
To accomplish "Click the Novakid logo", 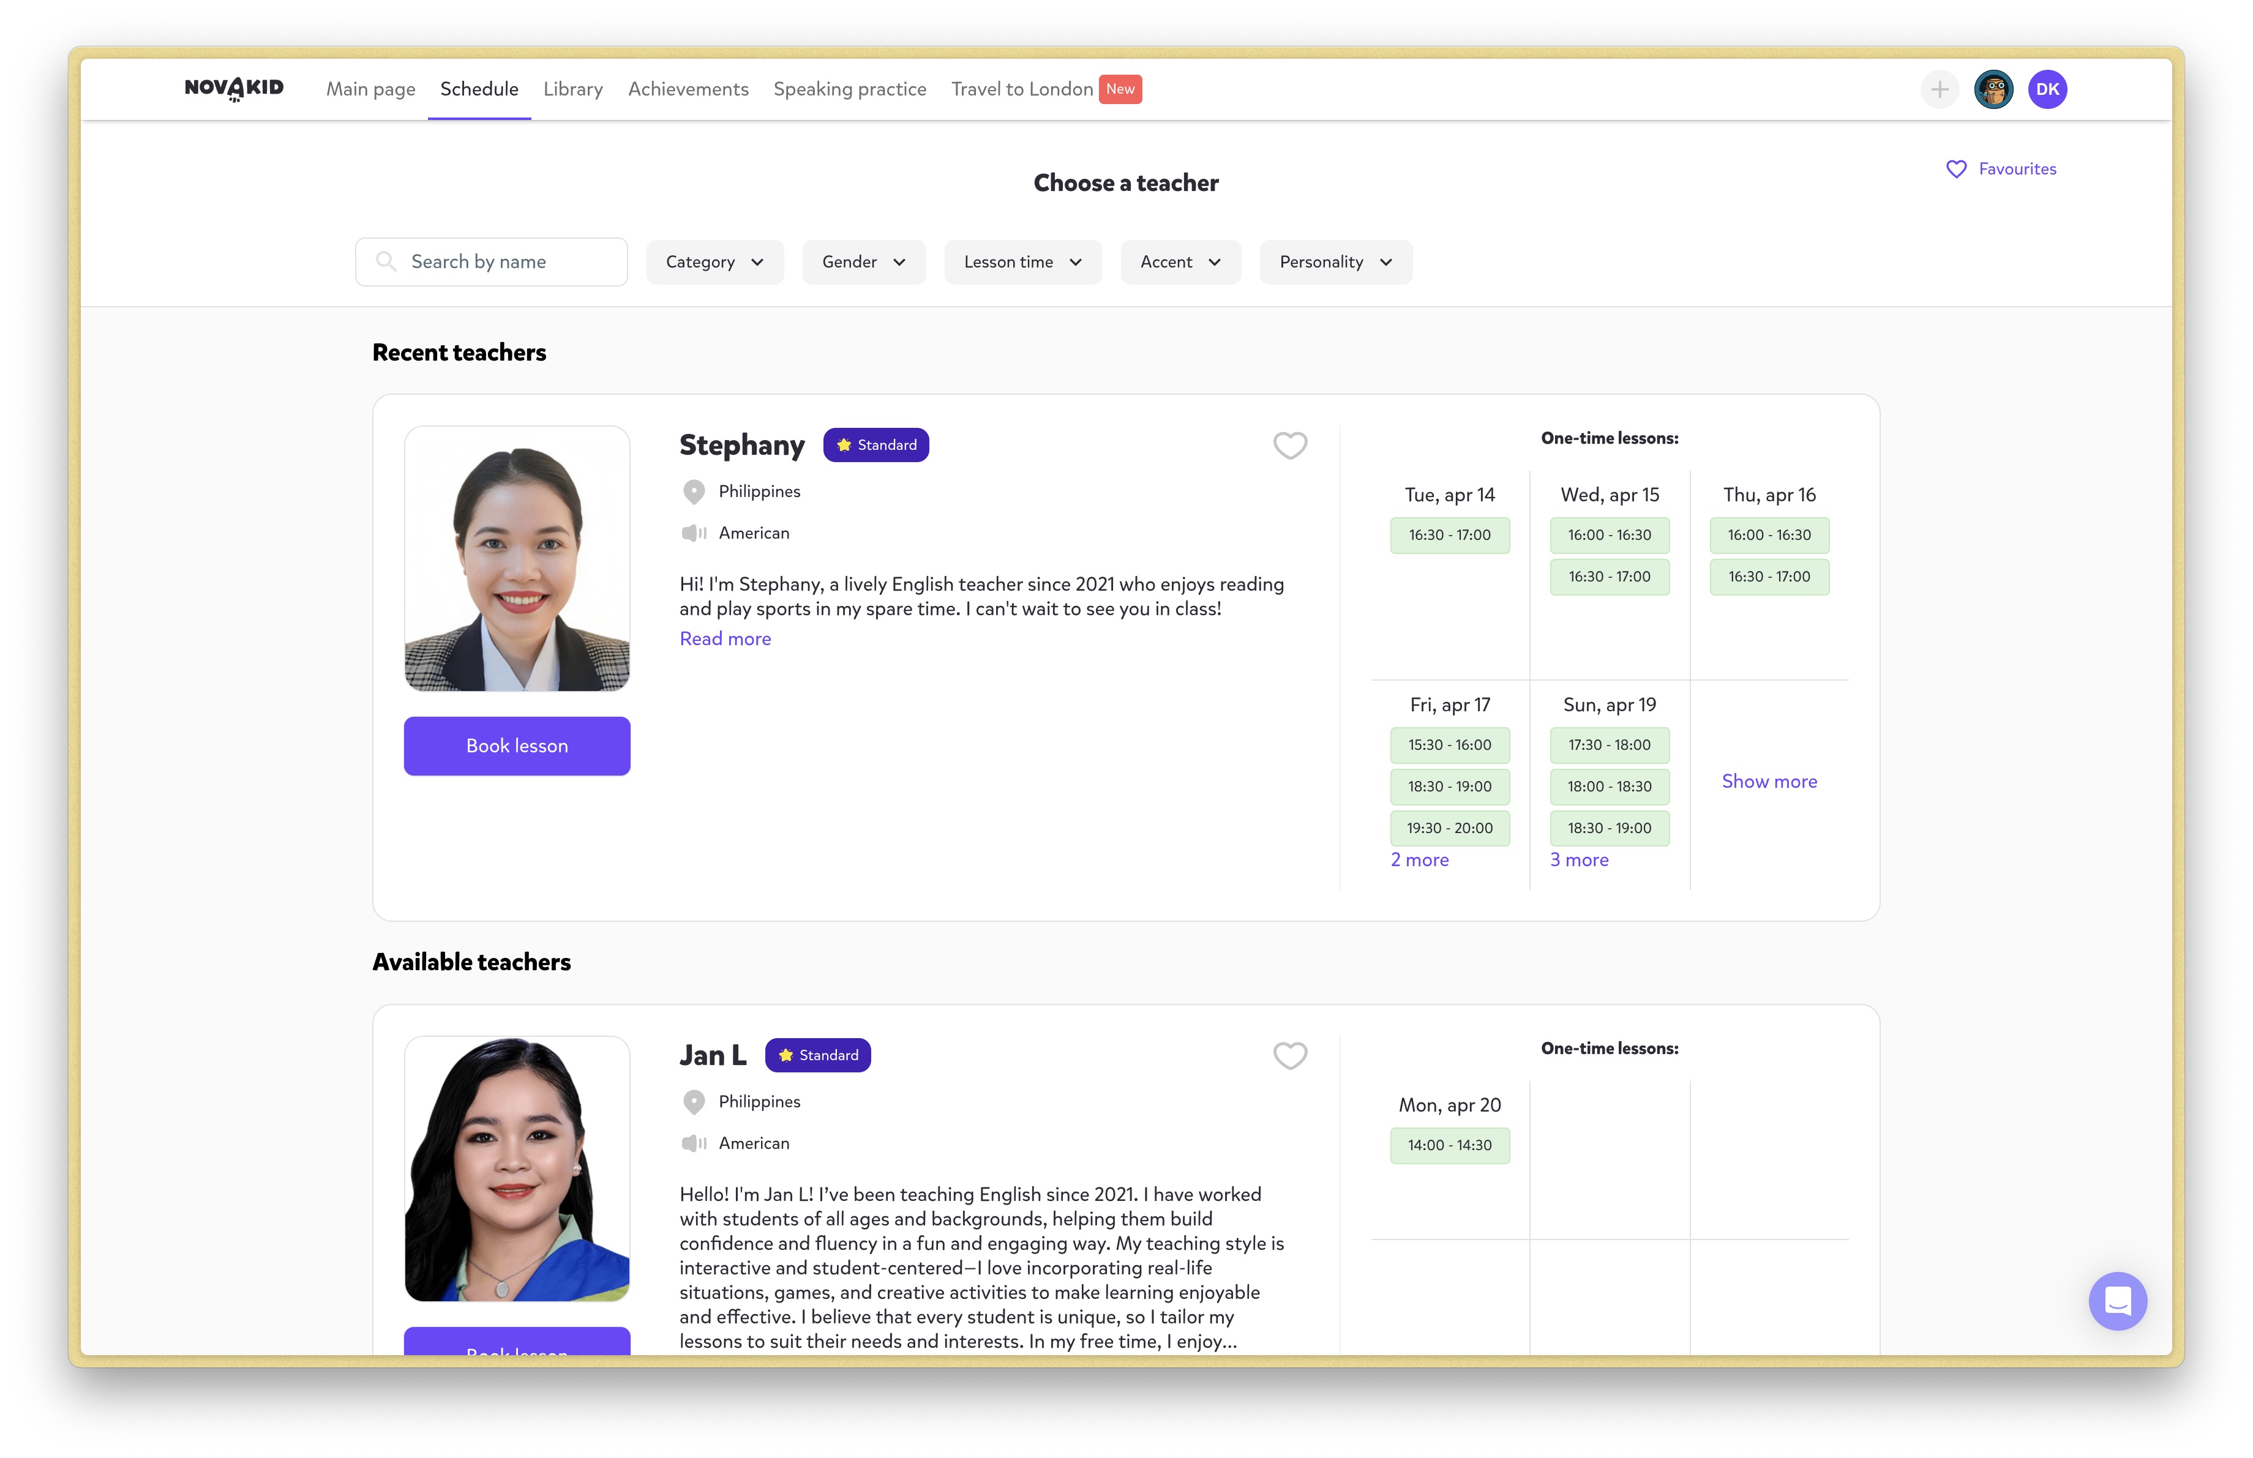I will pyautogui.click(x=234, y=89).
